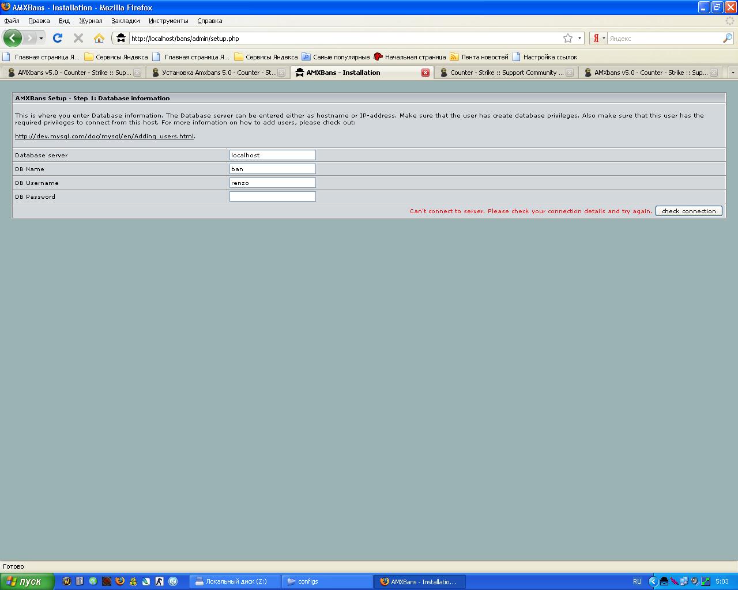Switch to the configs folder taskbar window

coord(327,581)
